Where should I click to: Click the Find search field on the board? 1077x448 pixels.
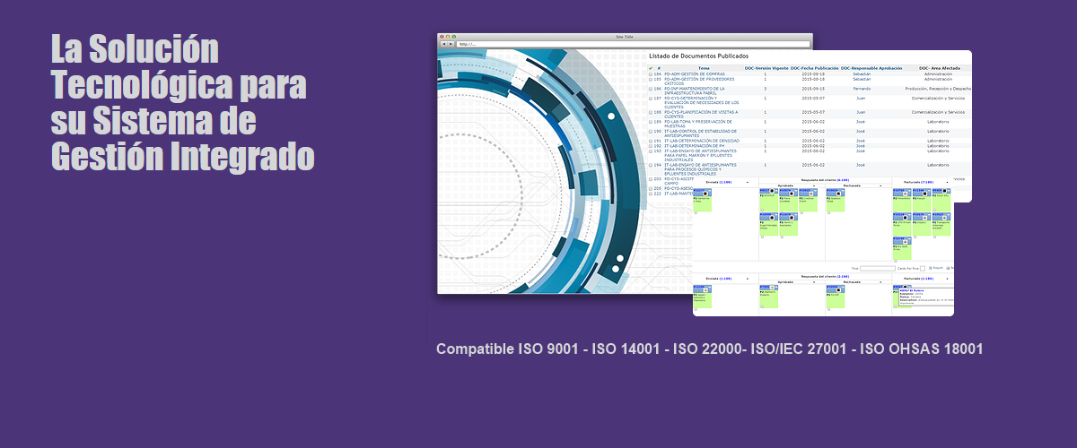click(x=877, y=268)
